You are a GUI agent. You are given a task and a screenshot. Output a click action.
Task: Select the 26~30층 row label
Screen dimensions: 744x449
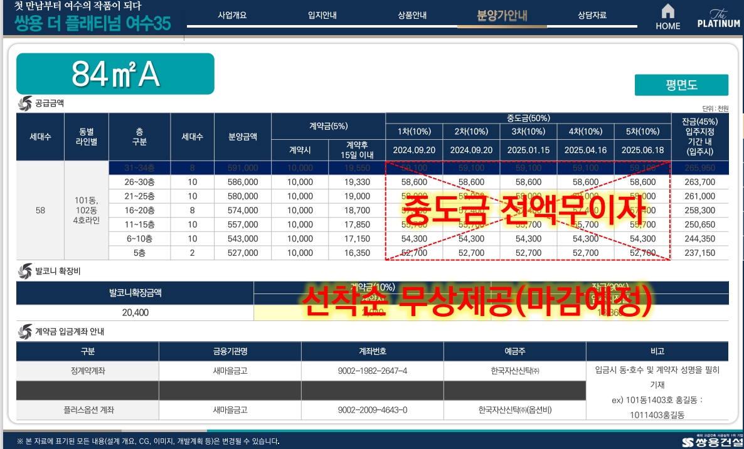pyautogui.click(x=139, y=182)
